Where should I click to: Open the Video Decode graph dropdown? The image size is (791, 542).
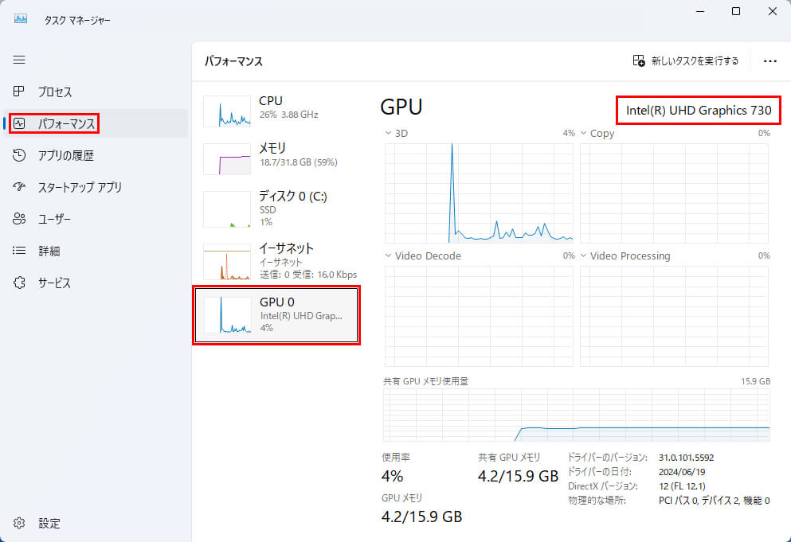(389, 256)
